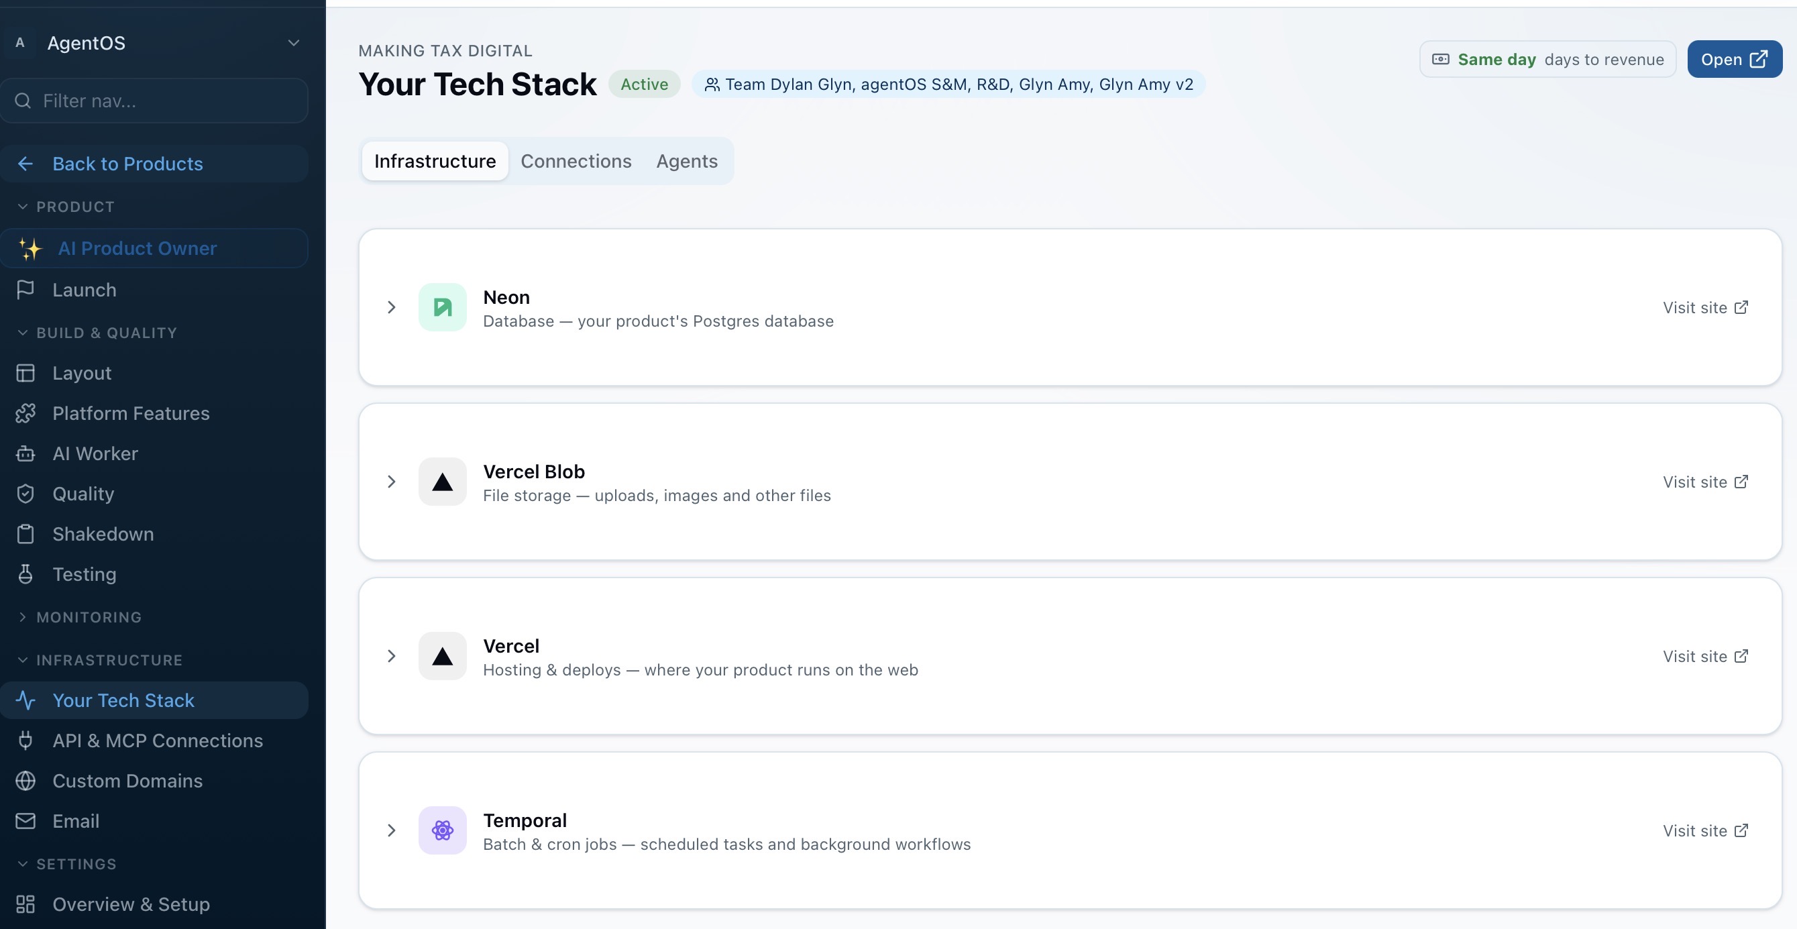Click the Neon database logo icon
This screenshot has height=929, width=1797.
(442, 307)
